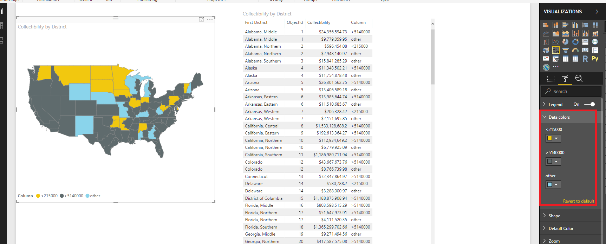The image size is (606, 244).
Task: Select the Stacked bar chart visualization
Action: tap(546, 25)
